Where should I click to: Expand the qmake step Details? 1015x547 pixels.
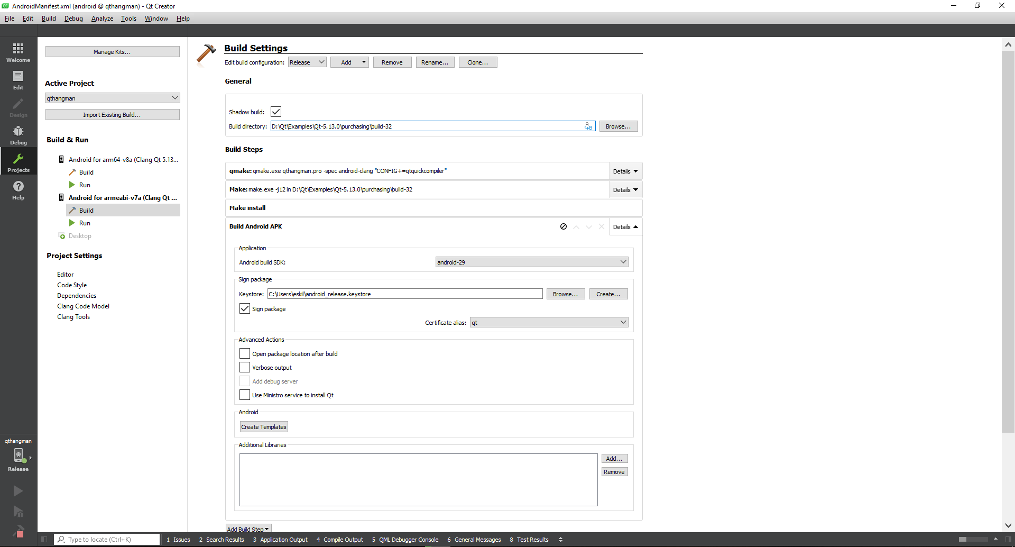coord(625,171)
